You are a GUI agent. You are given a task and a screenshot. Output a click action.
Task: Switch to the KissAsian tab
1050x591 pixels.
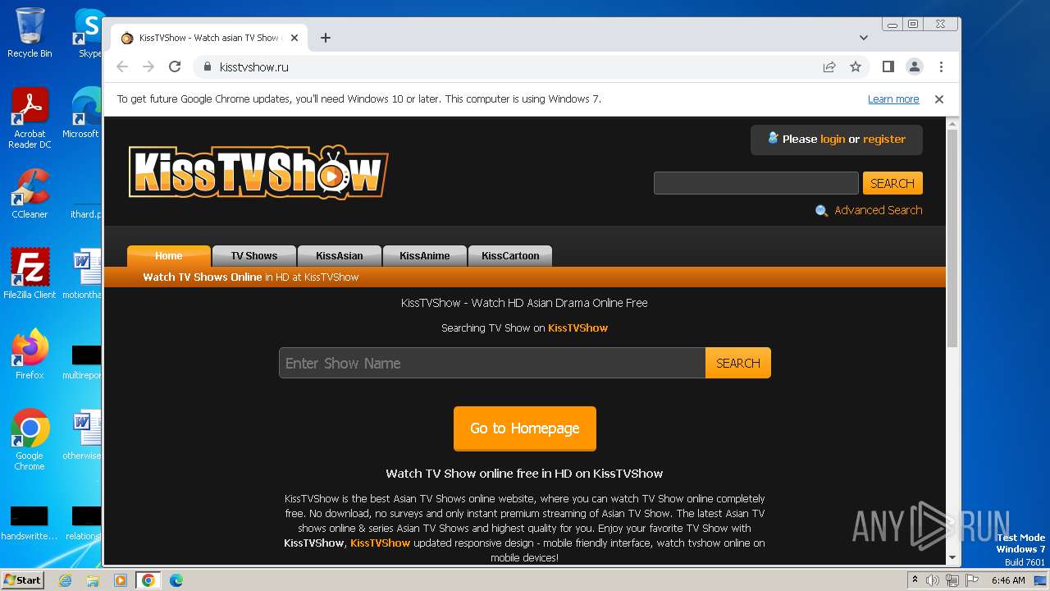click(340, 255)
